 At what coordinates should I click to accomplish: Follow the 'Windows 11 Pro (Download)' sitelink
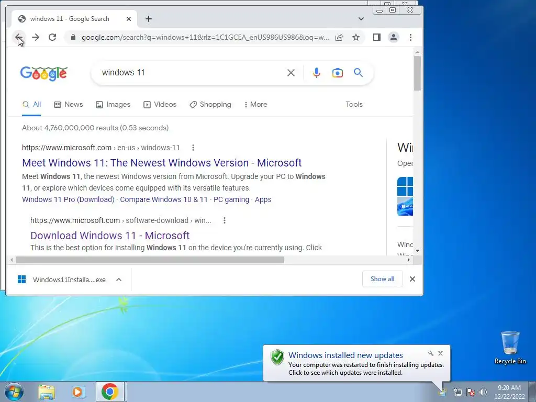pos(68,199)
